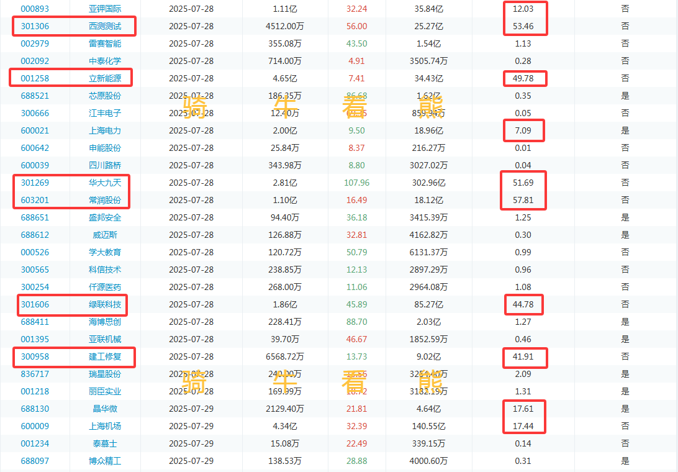Click stock code 002092
This screenshot has height=472, width=678.
click(35, 61)
